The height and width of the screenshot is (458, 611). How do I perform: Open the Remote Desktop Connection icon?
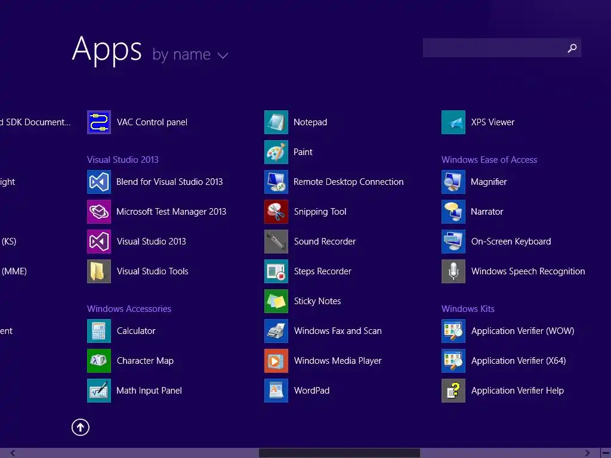tap(276, 182)
